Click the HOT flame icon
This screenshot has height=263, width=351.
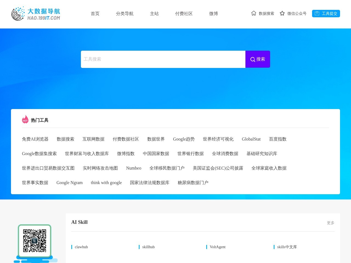click(x=25, y=119)
